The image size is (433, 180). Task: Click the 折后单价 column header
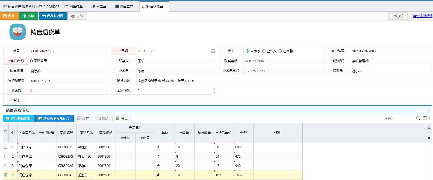coord(224,133)
